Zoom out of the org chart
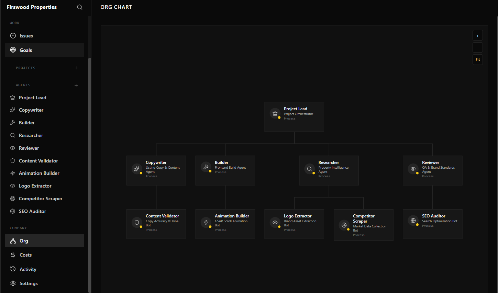This screenshot has width=498, height=293. point(477,48)
